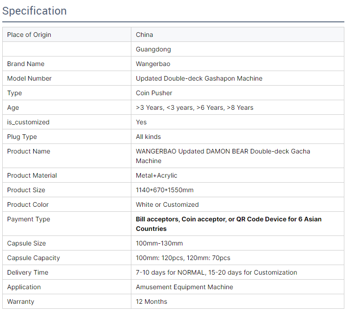348x317 pixels.
Task: Select the 'Application' label
Action: coord(24,287)
